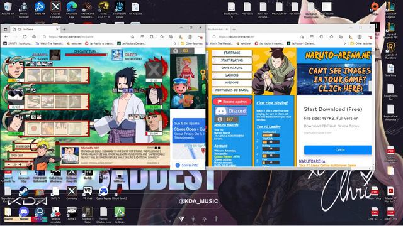Open the Macro Recorder desktop icon
This screenshot has width=403, height=226.
pyautogui.click(x=24, y=9)
